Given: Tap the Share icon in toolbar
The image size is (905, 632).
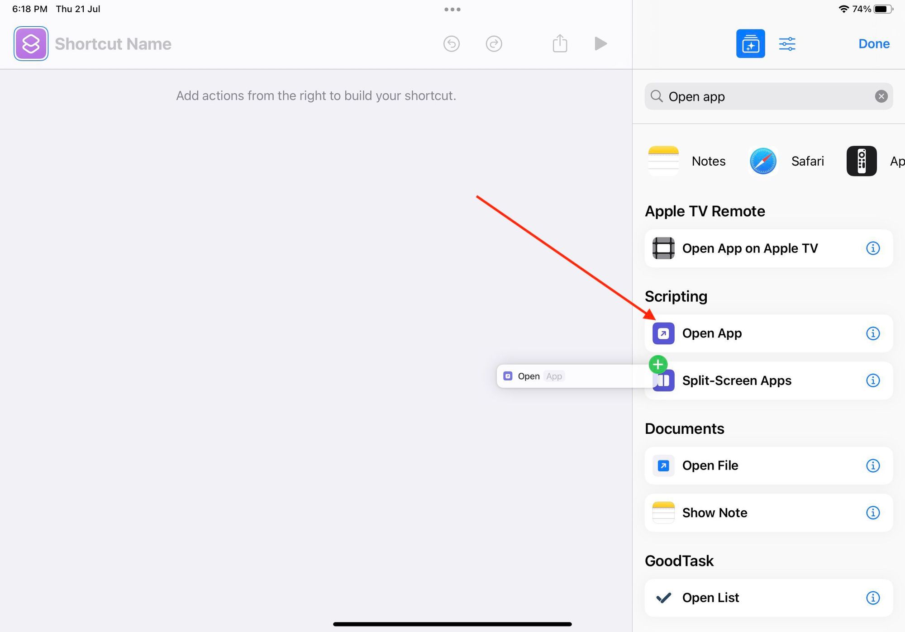Looking at the screenshot, I should click(560, 43).
